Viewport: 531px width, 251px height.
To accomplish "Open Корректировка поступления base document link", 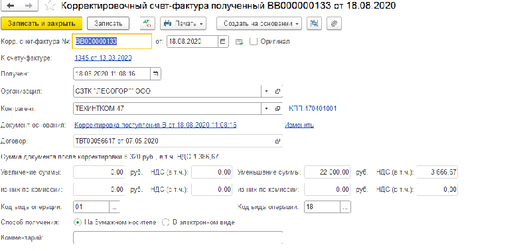I will (x=155, y=125).
